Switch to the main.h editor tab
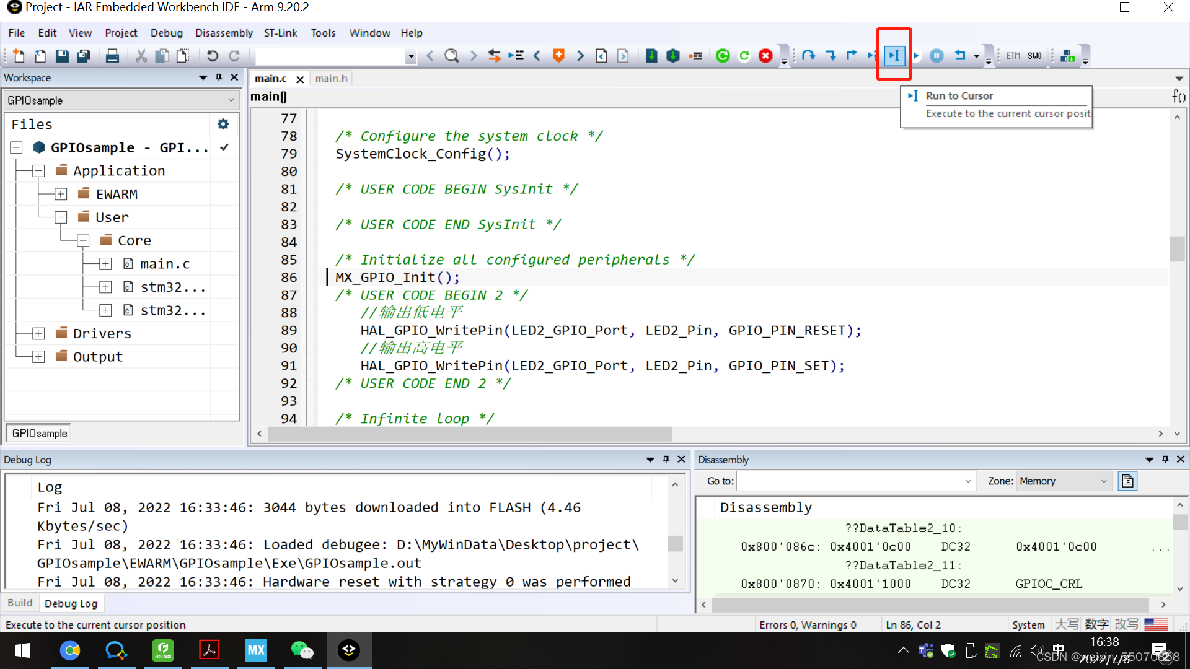Image resolution: width=1190 pixels, height=669 pixels. pyautogui.click(x=331, y=79)
